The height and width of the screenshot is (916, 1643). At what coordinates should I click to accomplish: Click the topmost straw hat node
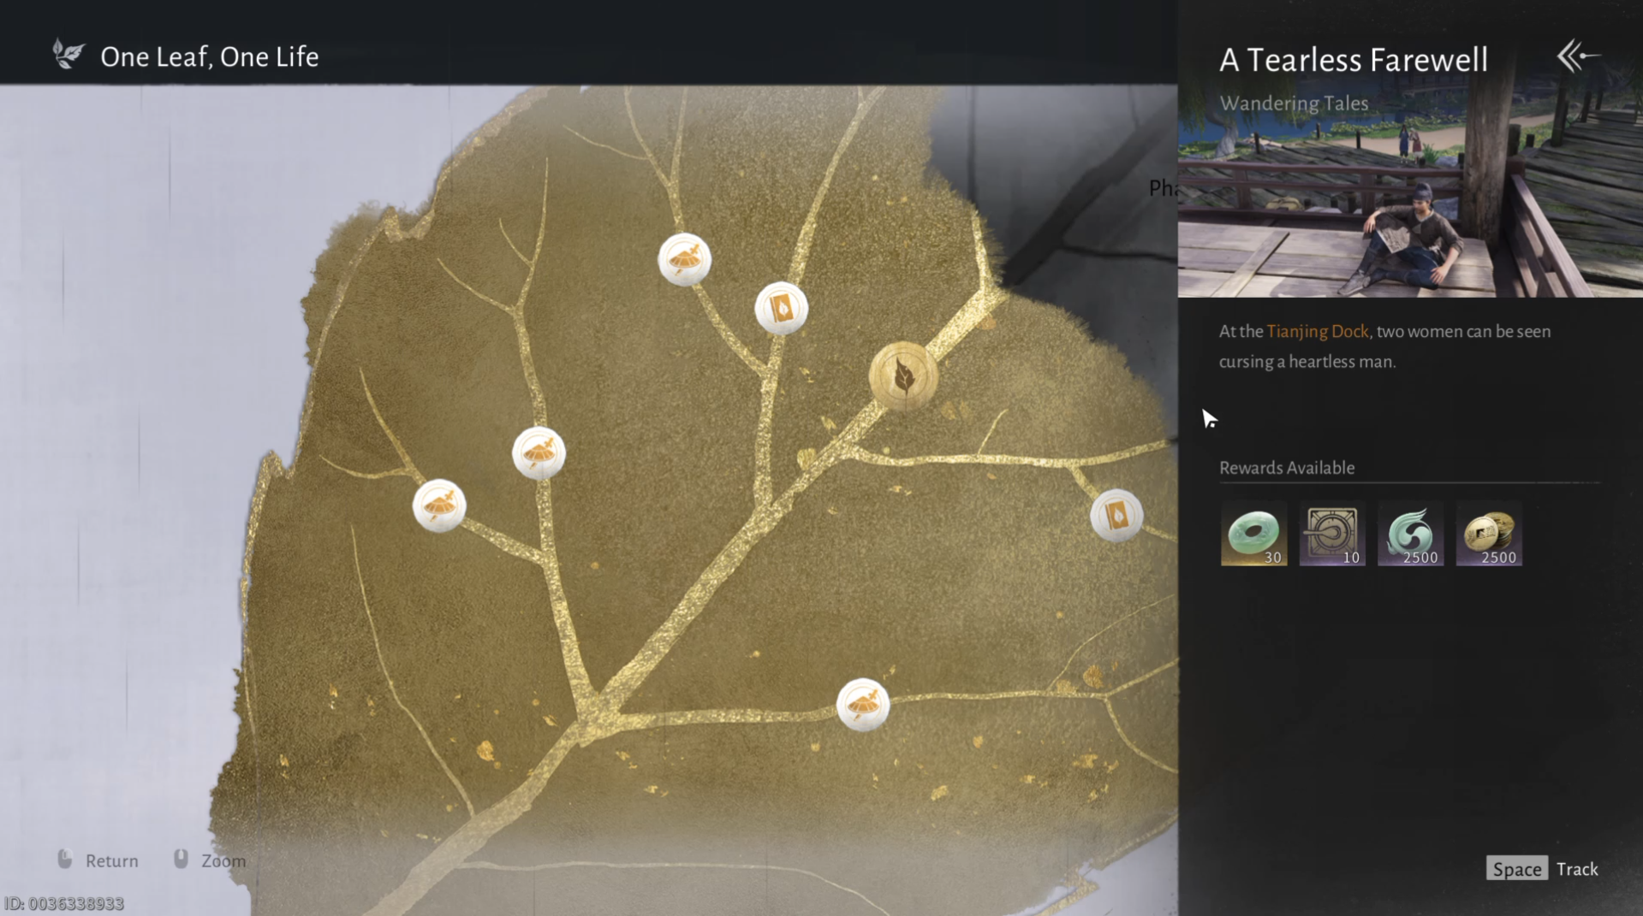pyautogui.click(x=684, y=259)
